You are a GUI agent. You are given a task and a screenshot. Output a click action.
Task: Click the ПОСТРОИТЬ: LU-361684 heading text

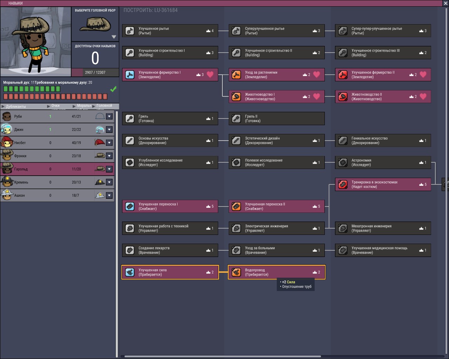tap(150, 10)
